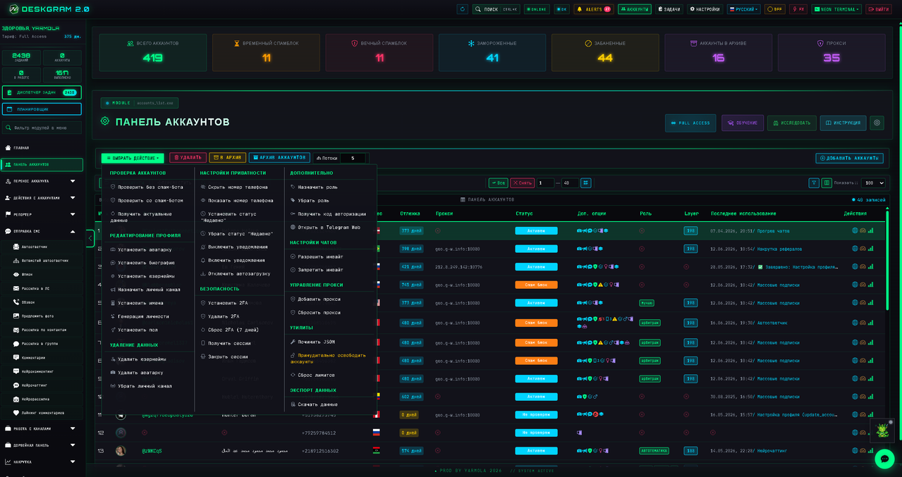902x477 pixels.
Task: Click the gear icon beside Инструкция
Action: (x=877, y=123)
